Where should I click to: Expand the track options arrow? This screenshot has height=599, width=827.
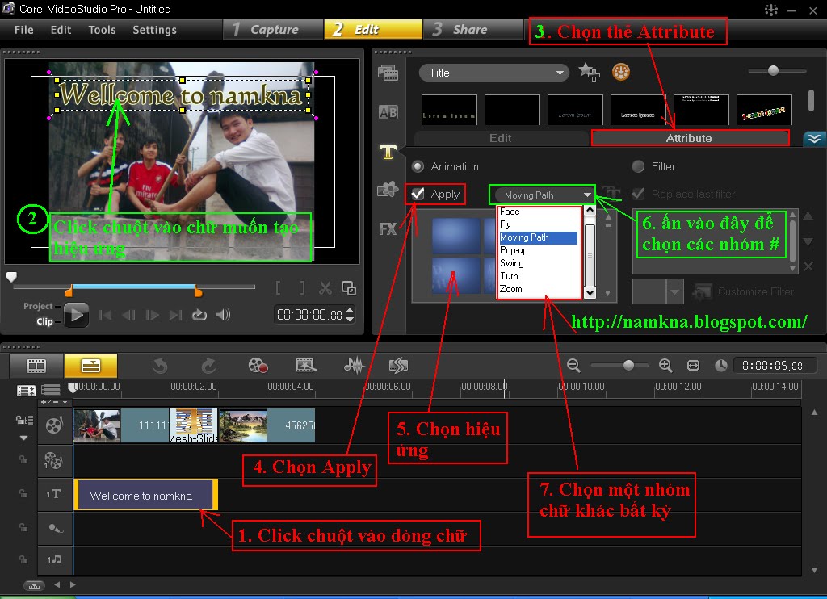click(23, 438)
